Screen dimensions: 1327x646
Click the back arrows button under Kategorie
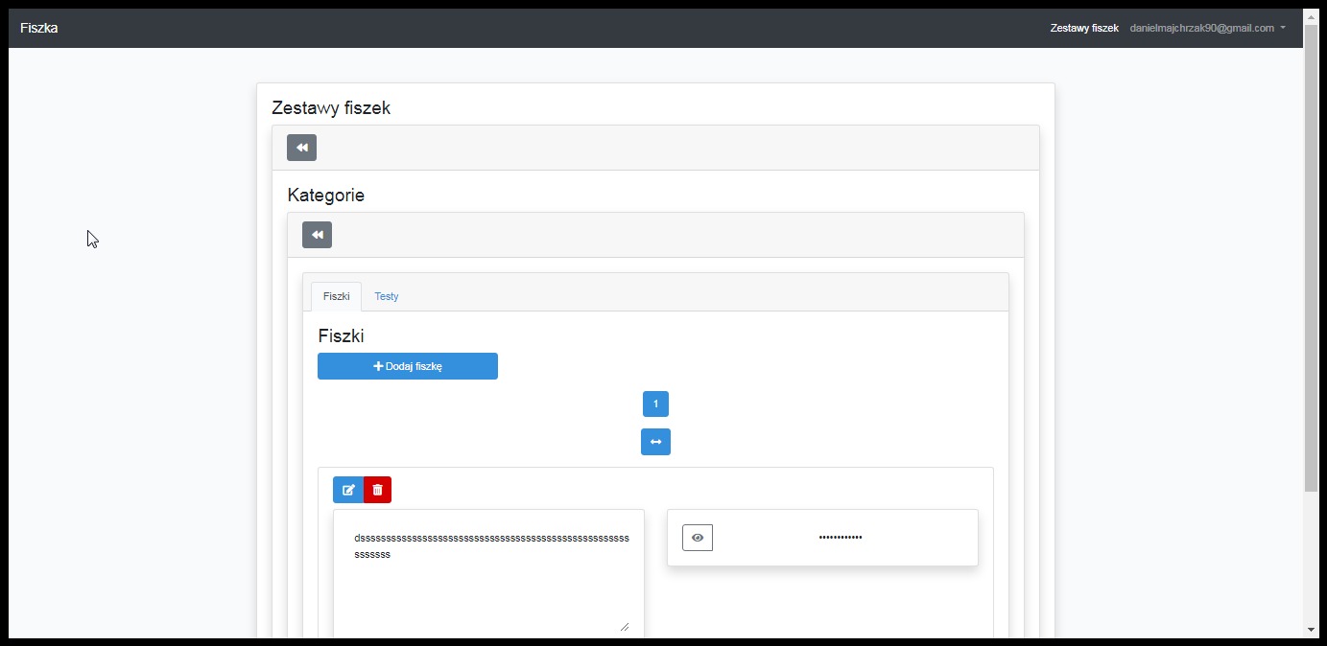[317, 235]
